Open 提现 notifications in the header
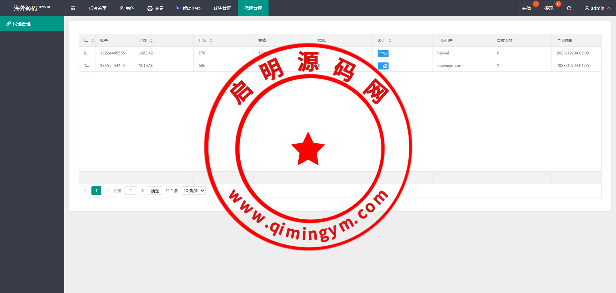This screenshot has height=293, width=616. [549, 8]
